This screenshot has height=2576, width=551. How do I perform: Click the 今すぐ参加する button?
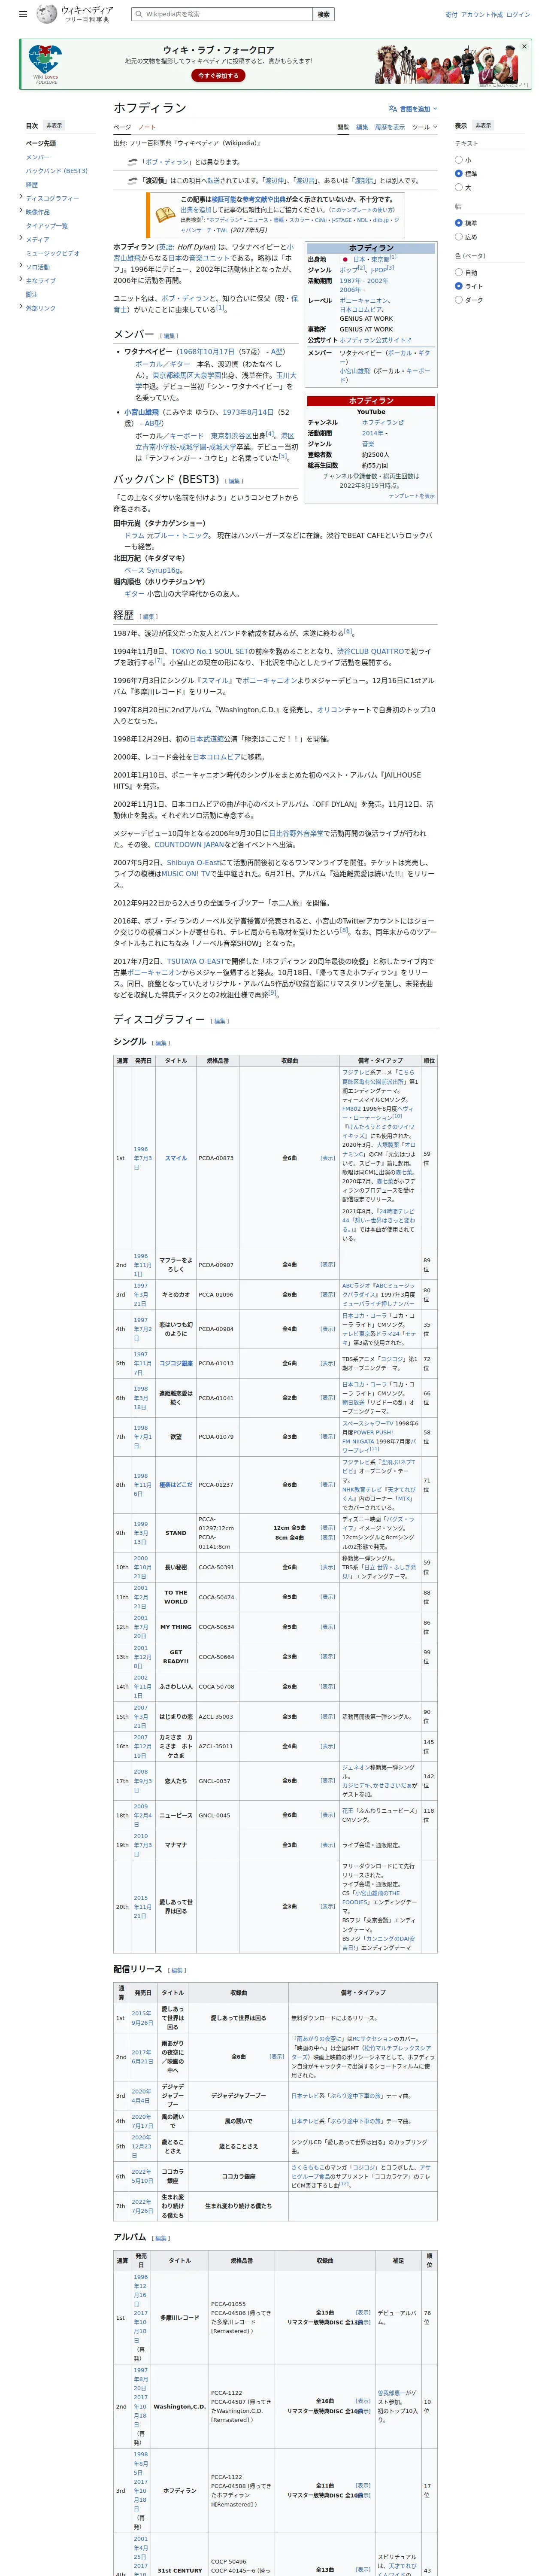tap(217, 75)
